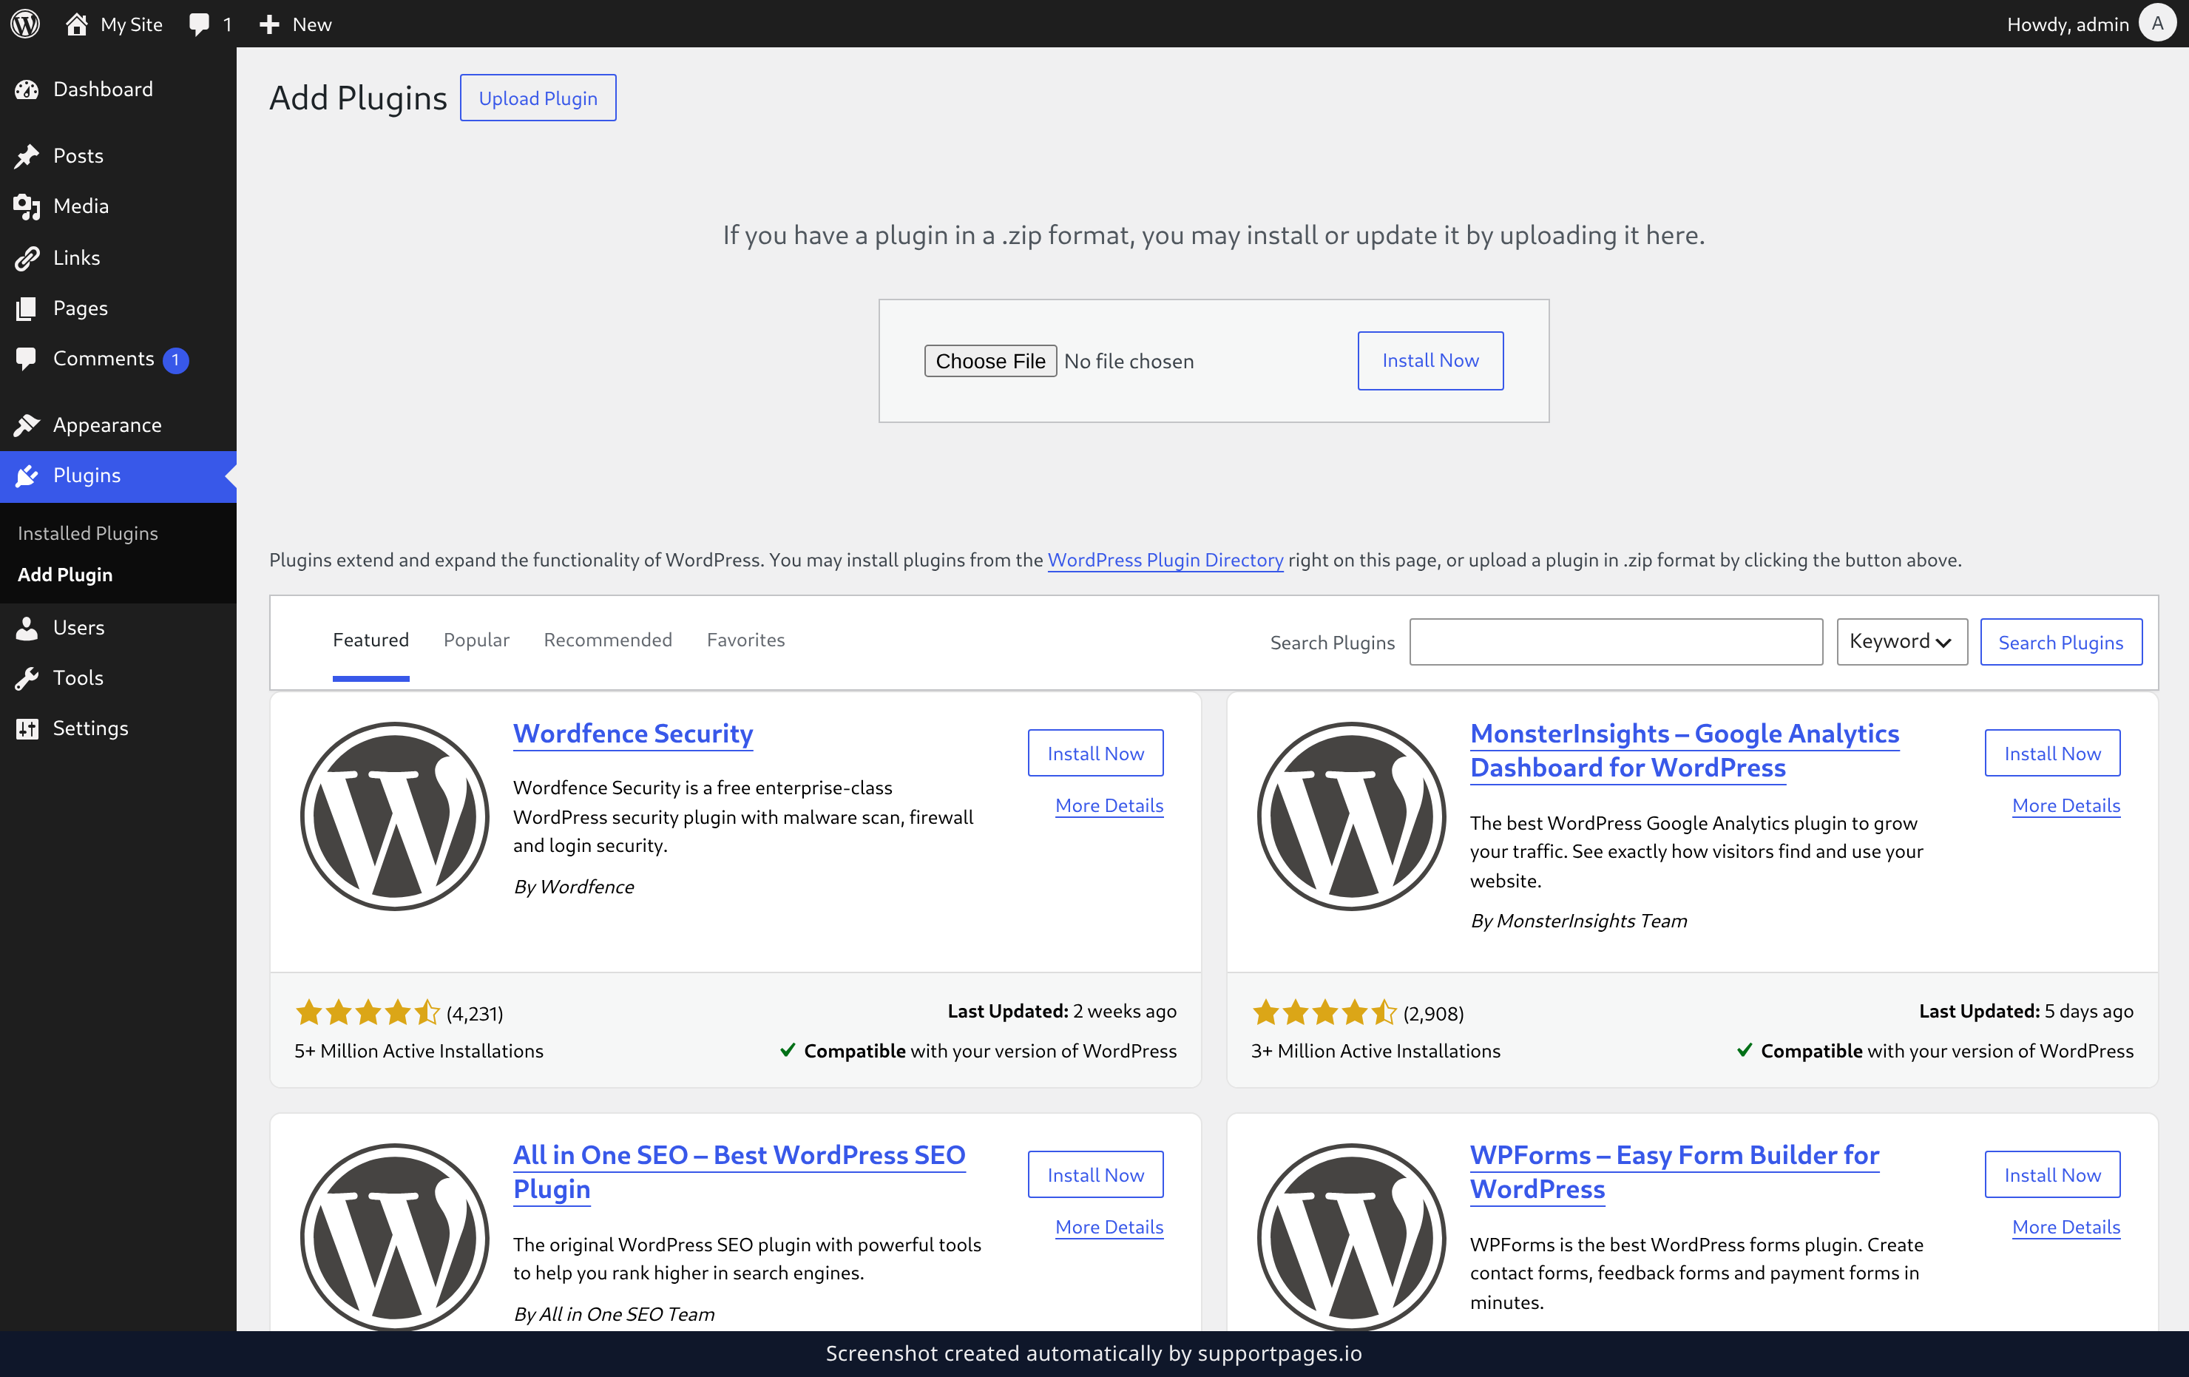This screenshot has height=1377, width=2189.
Task: Click the Settings sliders icon
Action: coord(27,728)
